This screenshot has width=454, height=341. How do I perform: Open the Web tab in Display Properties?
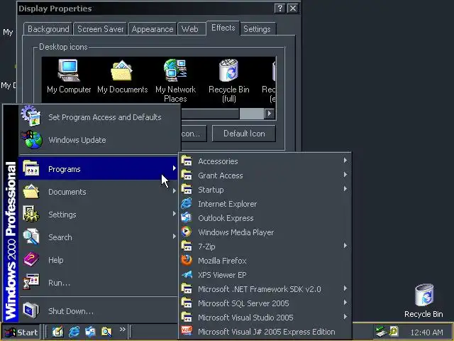190,29
